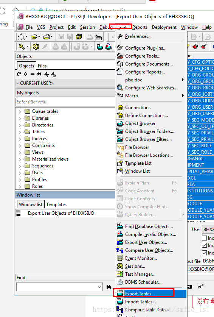Switch to the Files tab

(x=42, y=66)
